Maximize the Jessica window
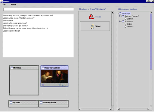 pos(149,1)
